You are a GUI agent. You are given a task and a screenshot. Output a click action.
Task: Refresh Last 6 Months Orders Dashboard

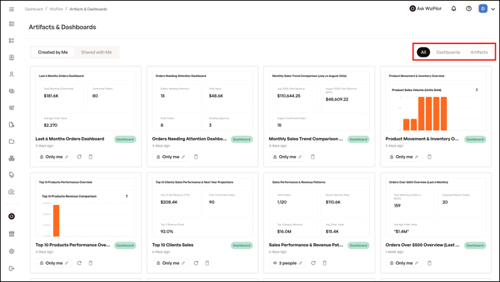point(79,157)
